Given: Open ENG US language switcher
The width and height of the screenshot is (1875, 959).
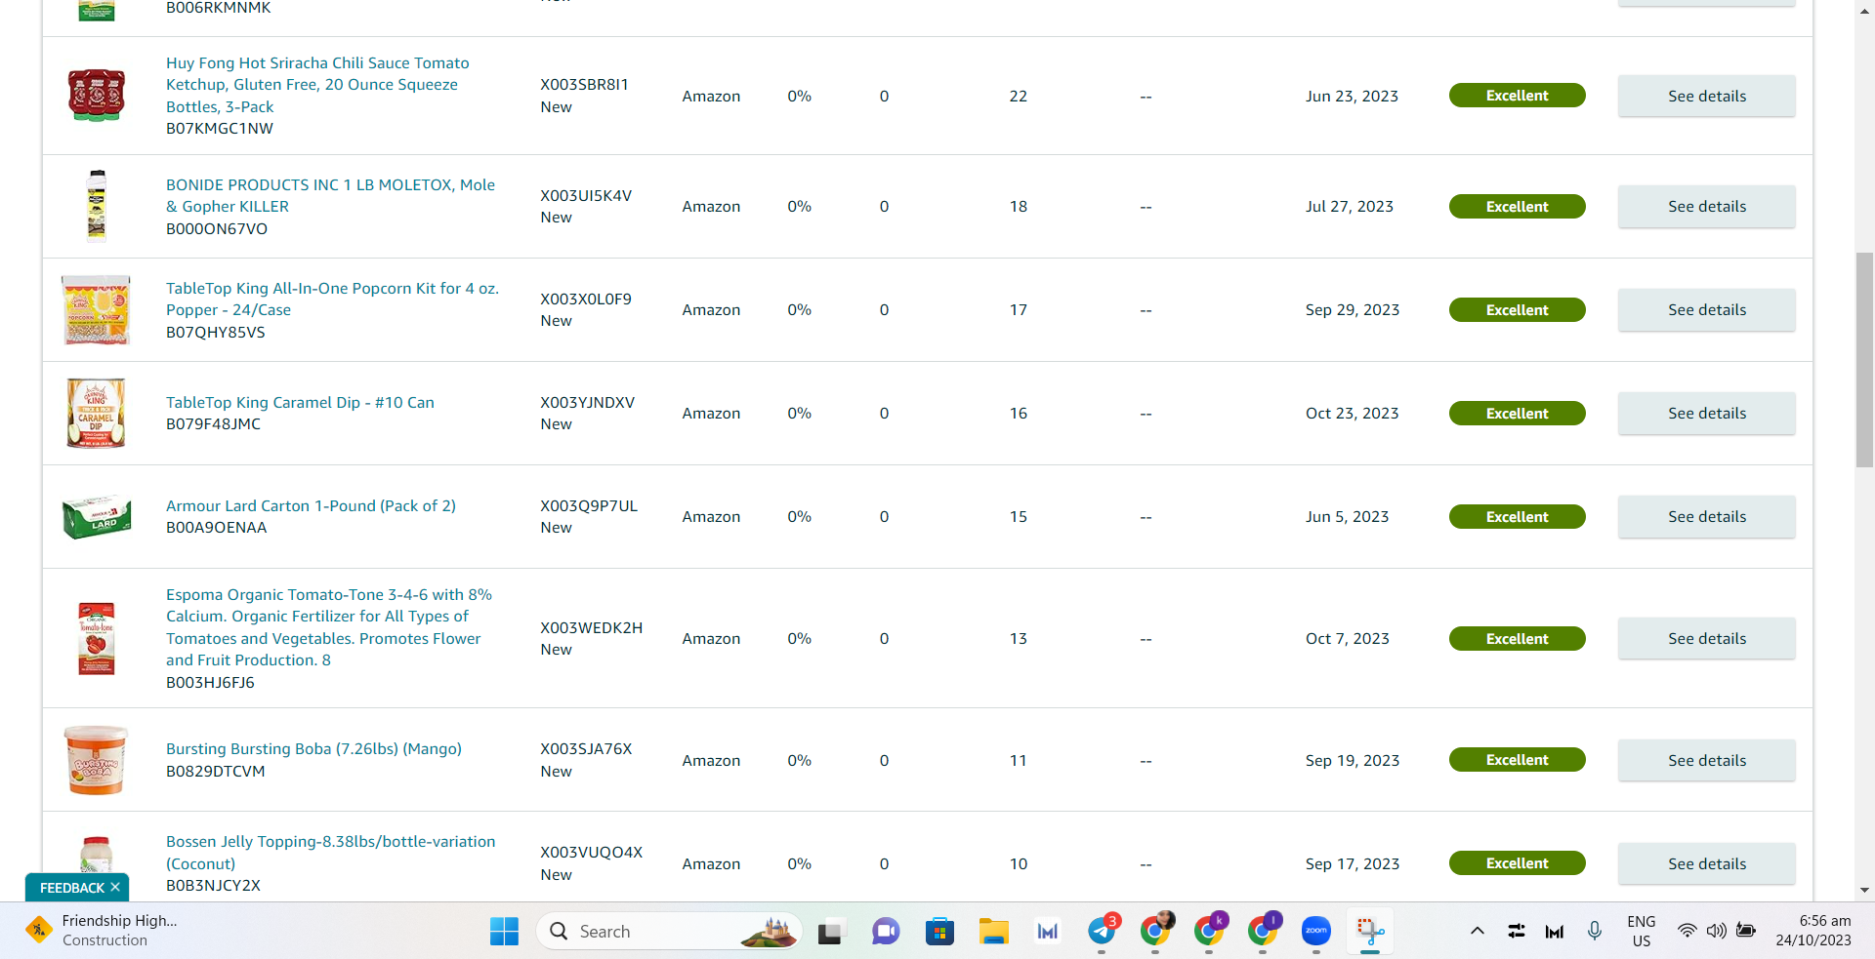Looking at the screenshot, I should [1642, 931].
